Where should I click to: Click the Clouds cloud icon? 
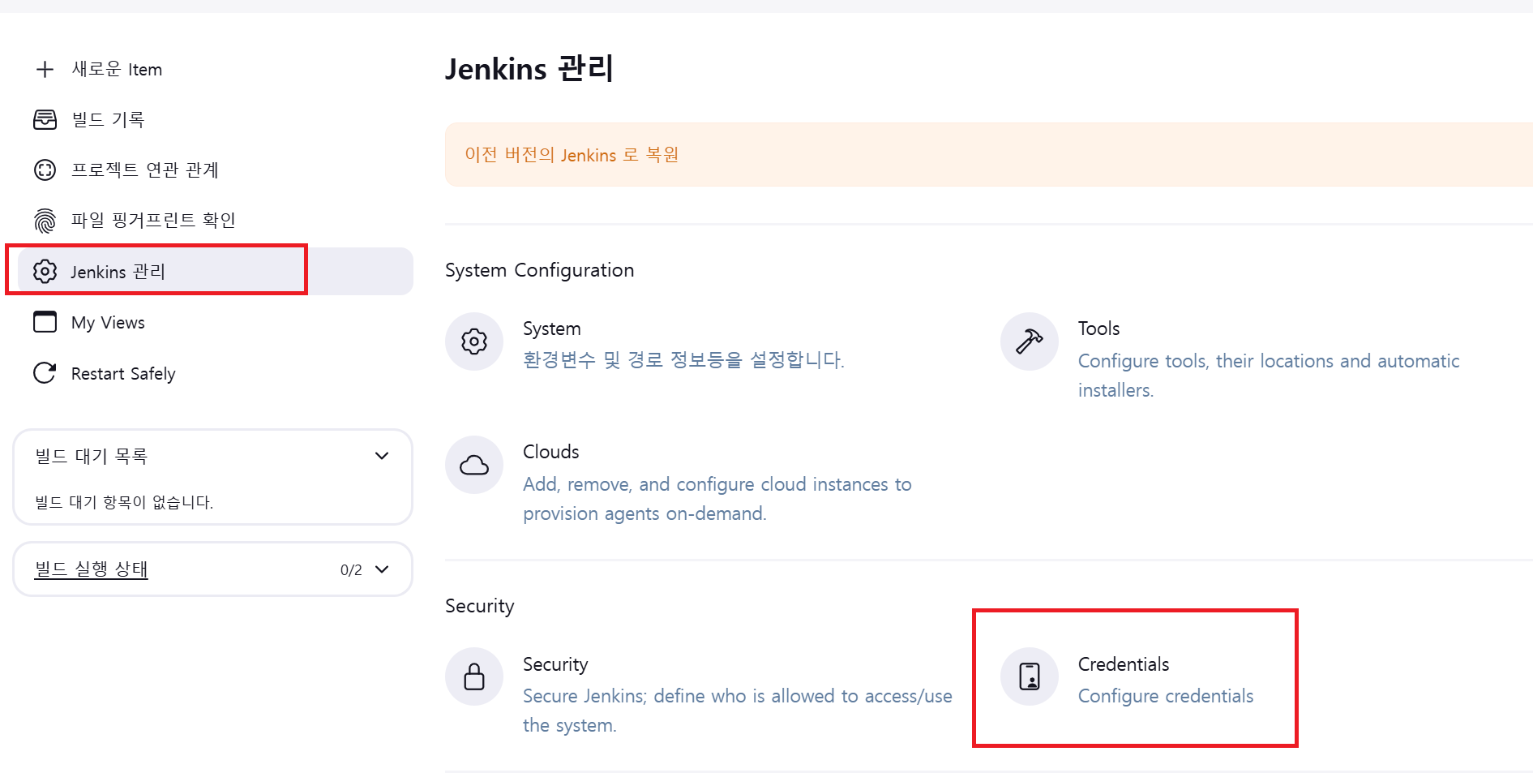[474, 465]
